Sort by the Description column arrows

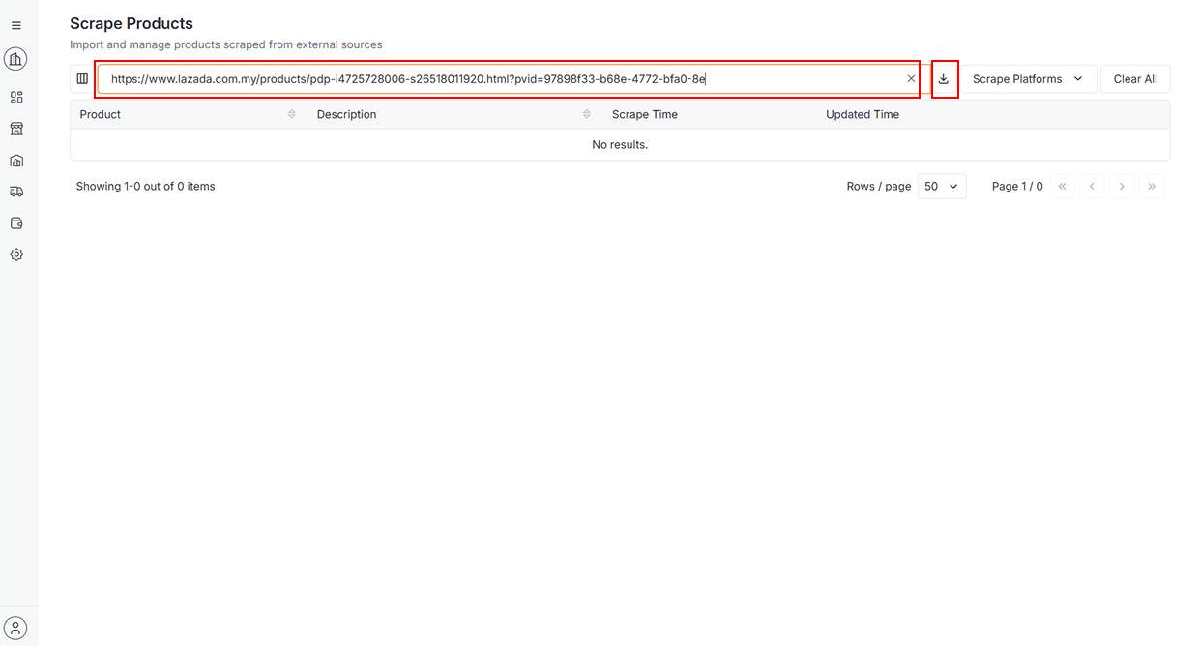[587, 114]
